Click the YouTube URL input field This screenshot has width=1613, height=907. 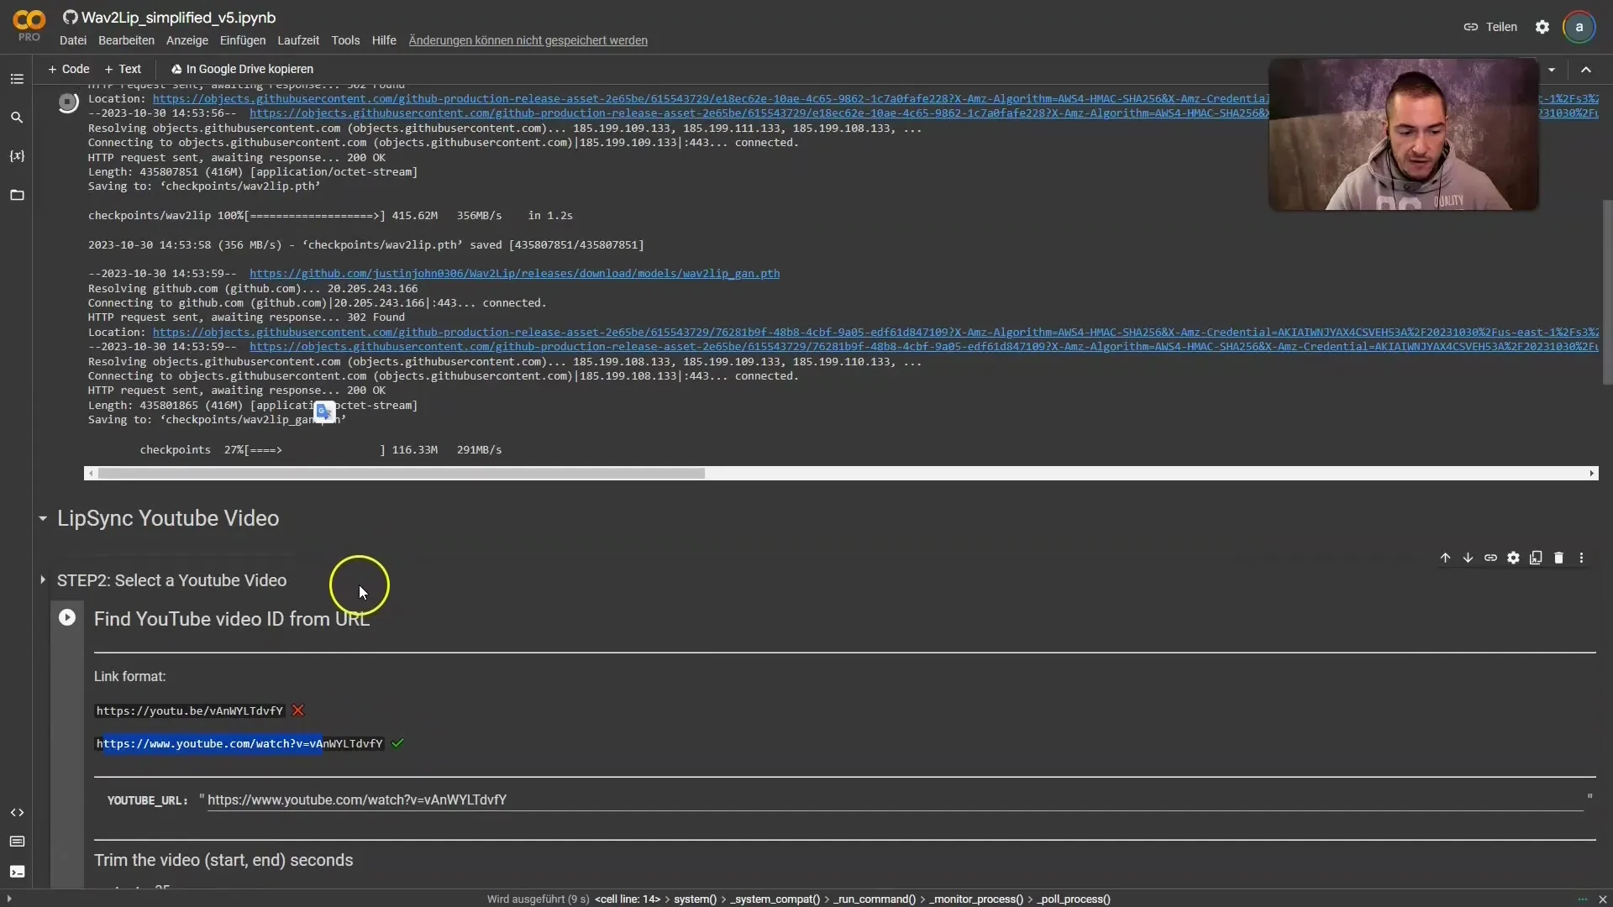895,799
